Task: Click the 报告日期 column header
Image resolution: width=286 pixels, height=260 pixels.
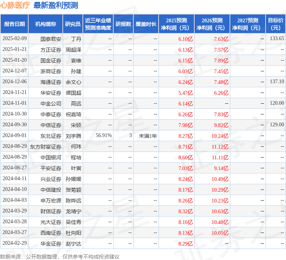Action: (x=14, y=24)
